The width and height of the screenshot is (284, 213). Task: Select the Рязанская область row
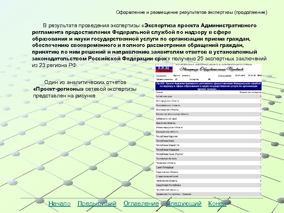(x=209, y=163)
